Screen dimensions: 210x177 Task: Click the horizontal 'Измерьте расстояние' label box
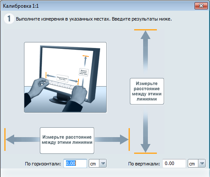(67, 141)
